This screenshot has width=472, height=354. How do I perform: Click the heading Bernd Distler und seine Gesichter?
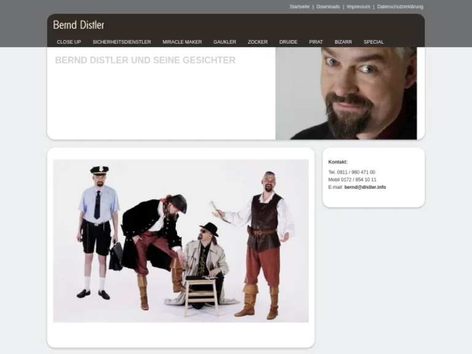click(145, 60)
